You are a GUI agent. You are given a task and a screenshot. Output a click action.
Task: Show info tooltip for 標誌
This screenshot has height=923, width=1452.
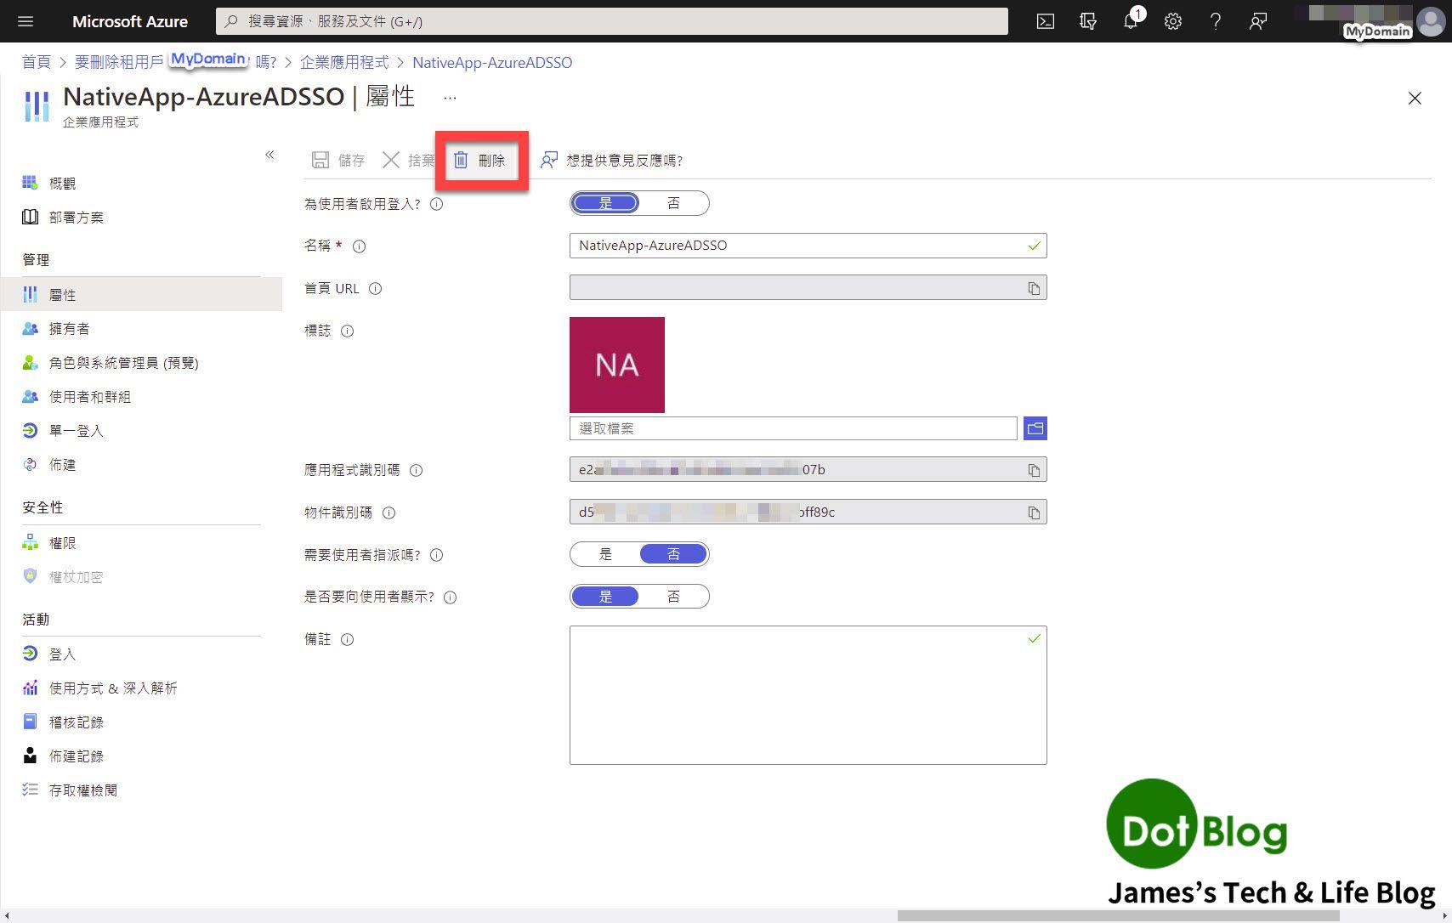point(347,331)
